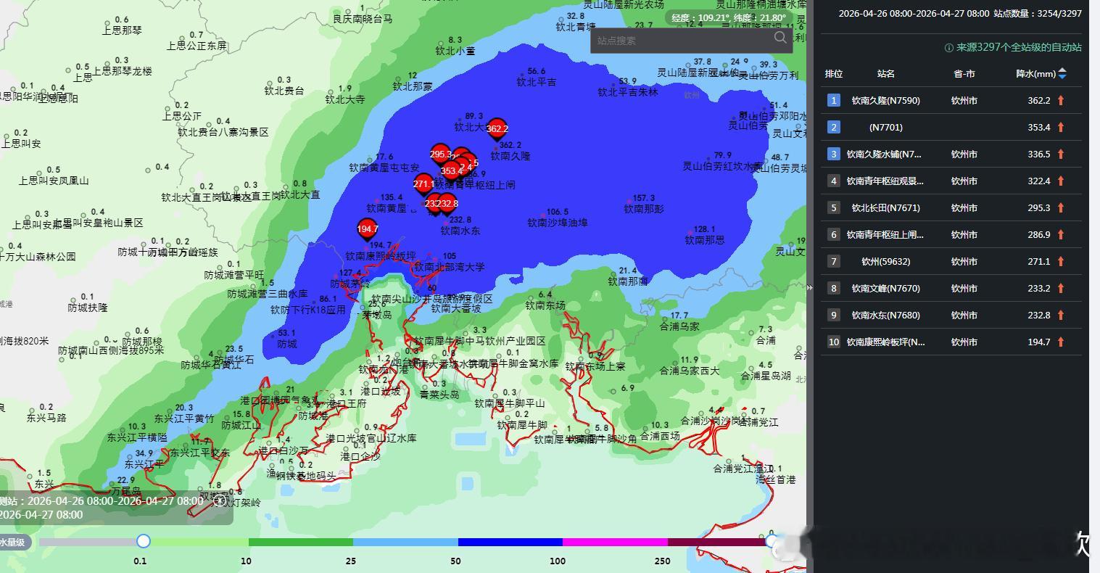Click the magnifying glass search icon
This screenshot has height=573, width=1100.
780,38
